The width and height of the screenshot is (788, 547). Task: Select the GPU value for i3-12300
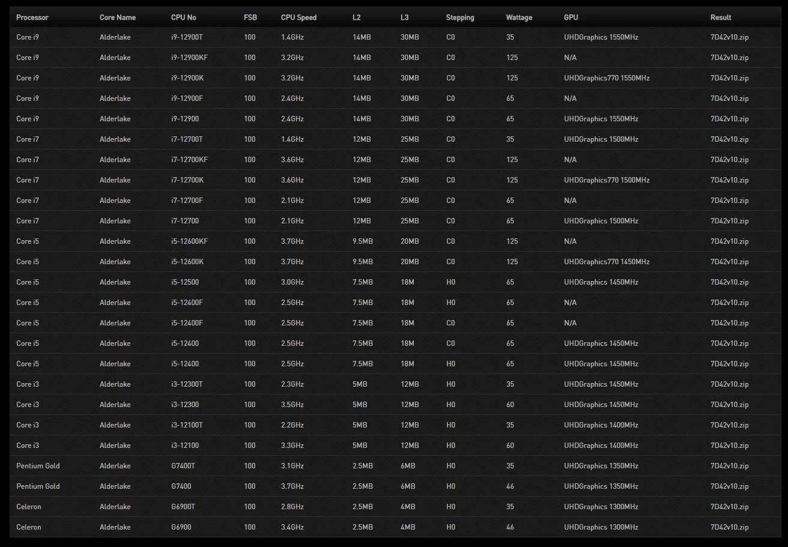(601, 405)
